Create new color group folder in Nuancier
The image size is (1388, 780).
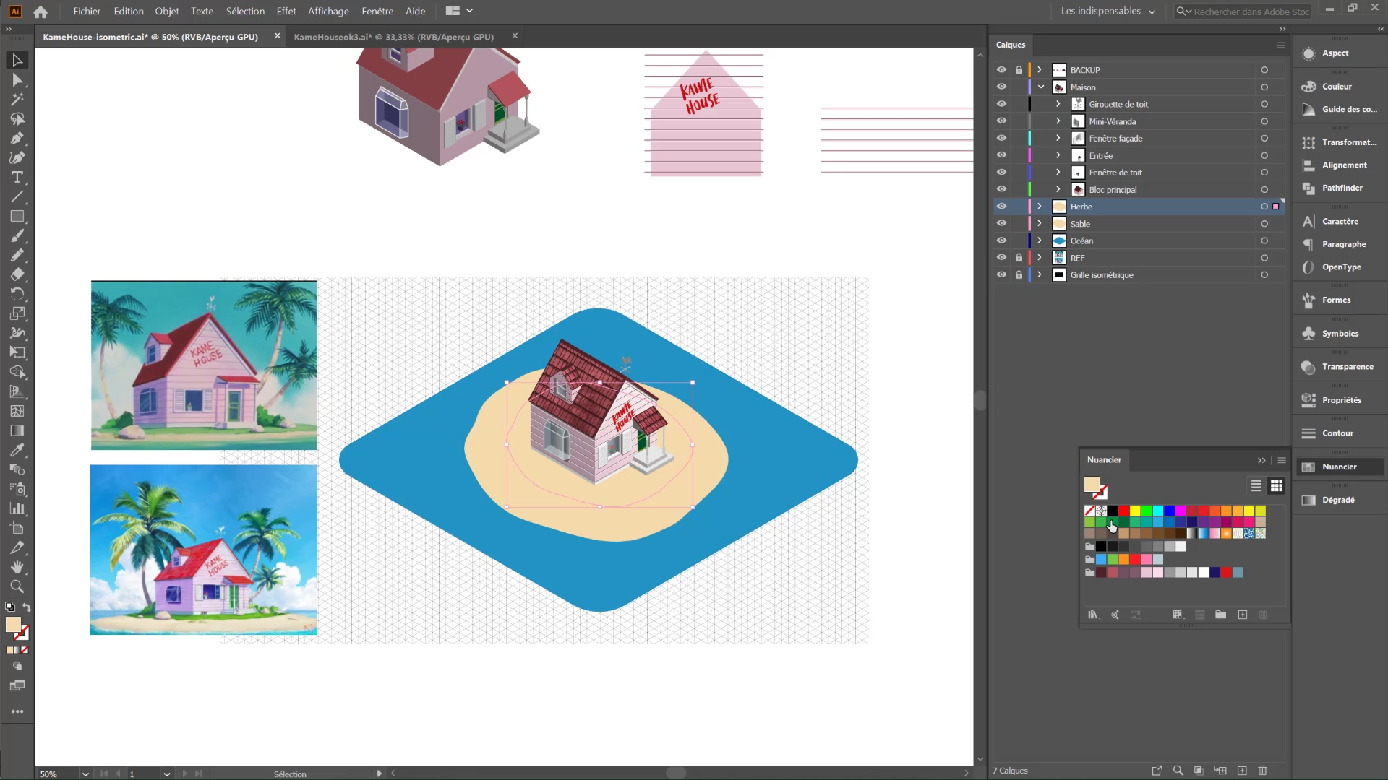pyautogui.click(x=1220, y=615)
